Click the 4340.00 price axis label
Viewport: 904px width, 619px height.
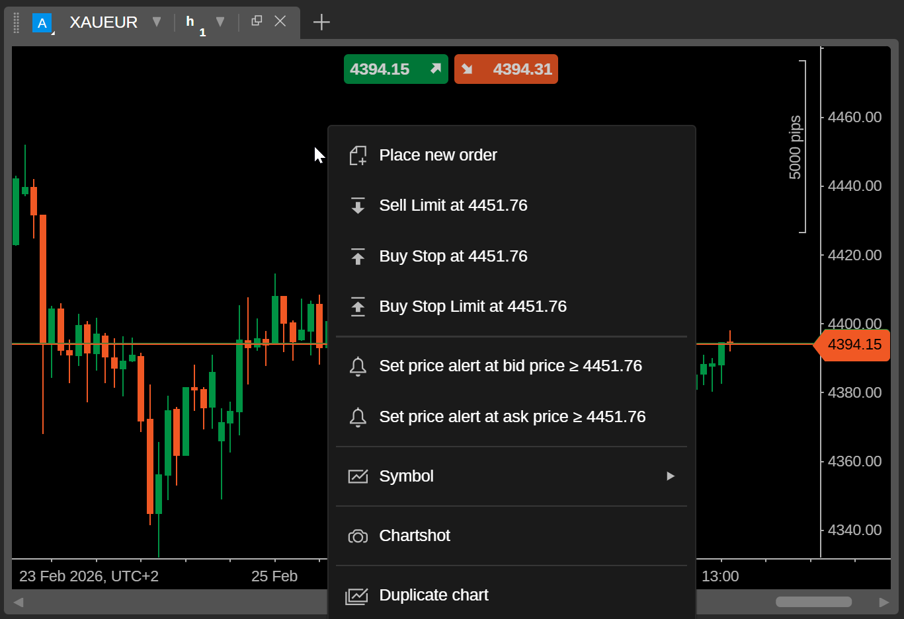coord(854,530)
